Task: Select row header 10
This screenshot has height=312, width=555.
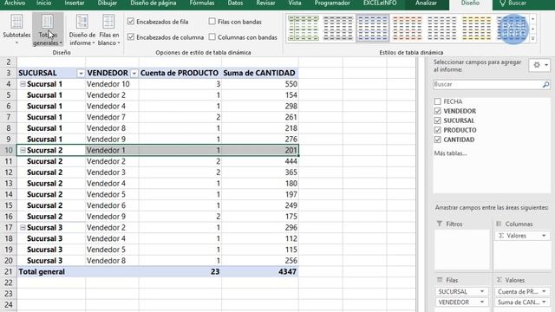Action: pyautogui.click(x=8, y=150)
